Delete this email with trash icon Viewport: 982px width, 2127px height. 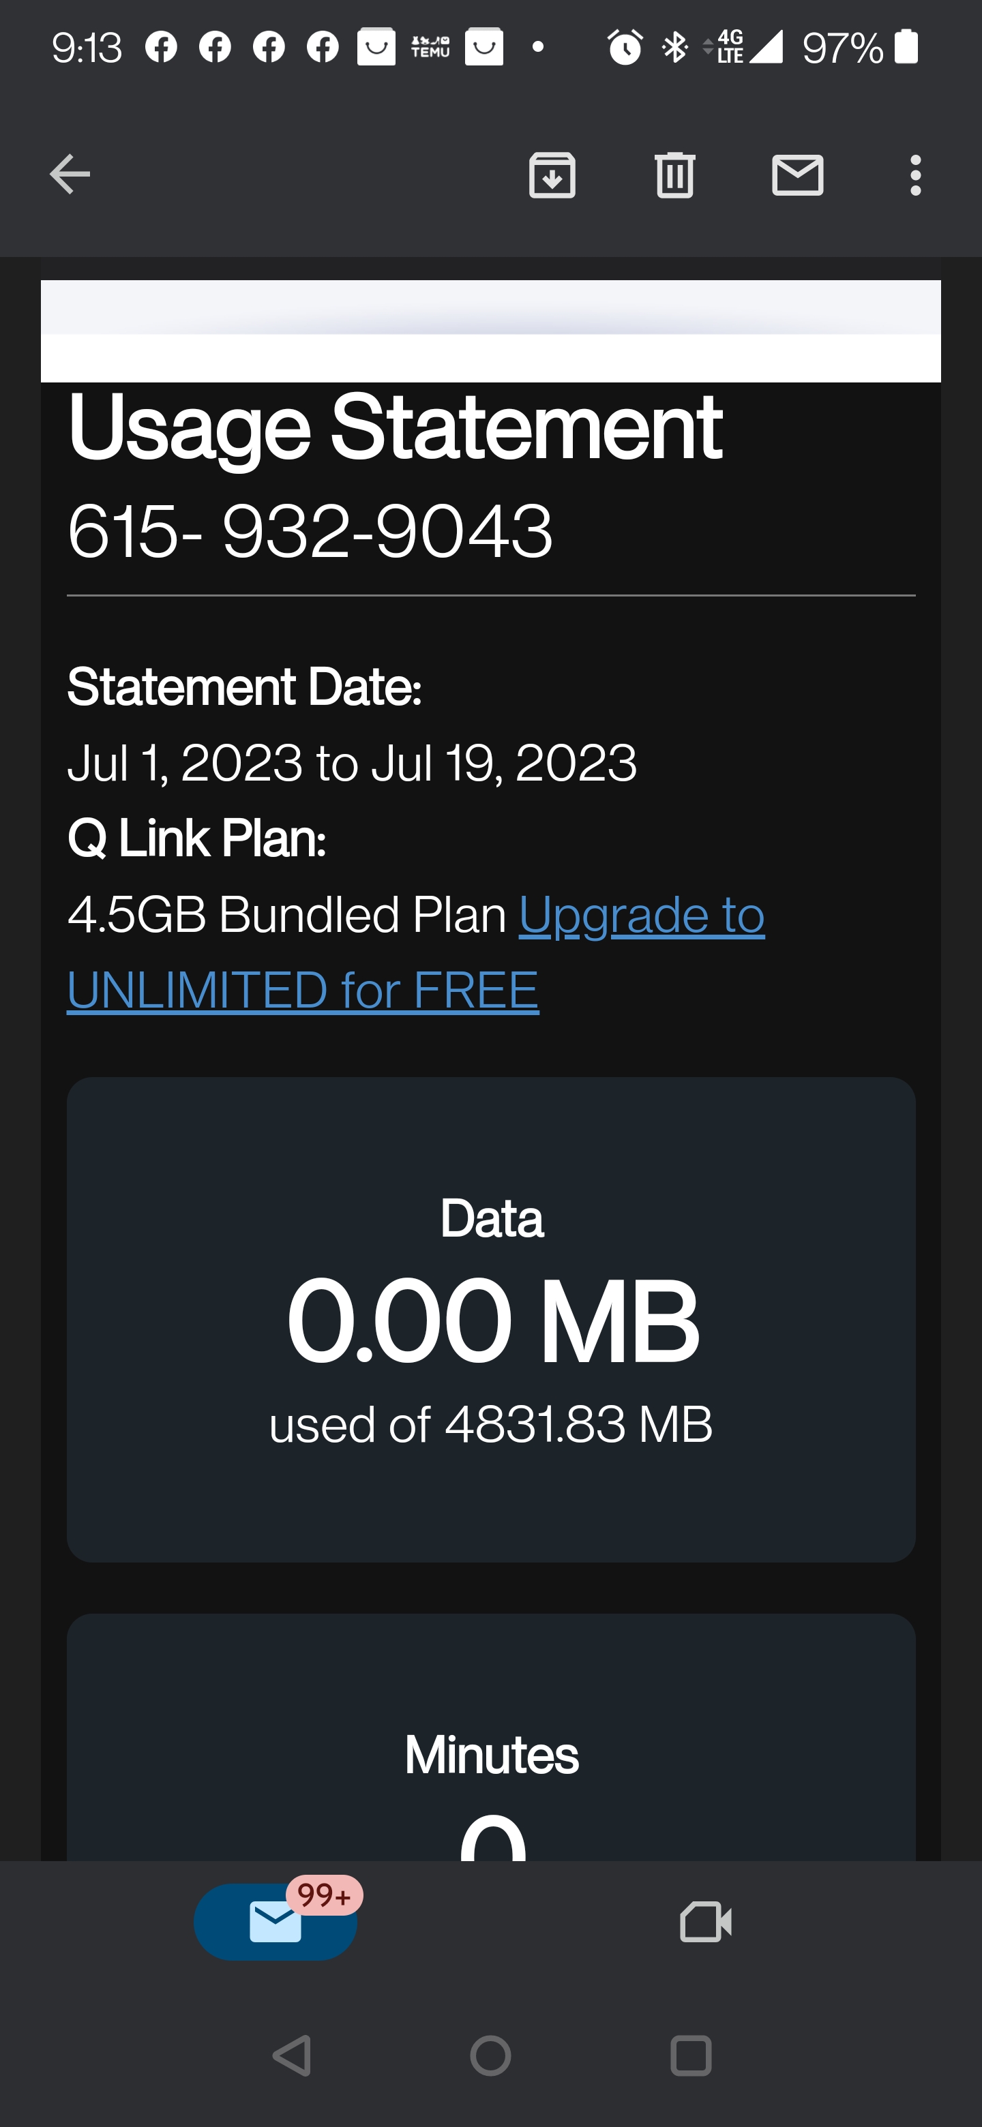point(674,175)
